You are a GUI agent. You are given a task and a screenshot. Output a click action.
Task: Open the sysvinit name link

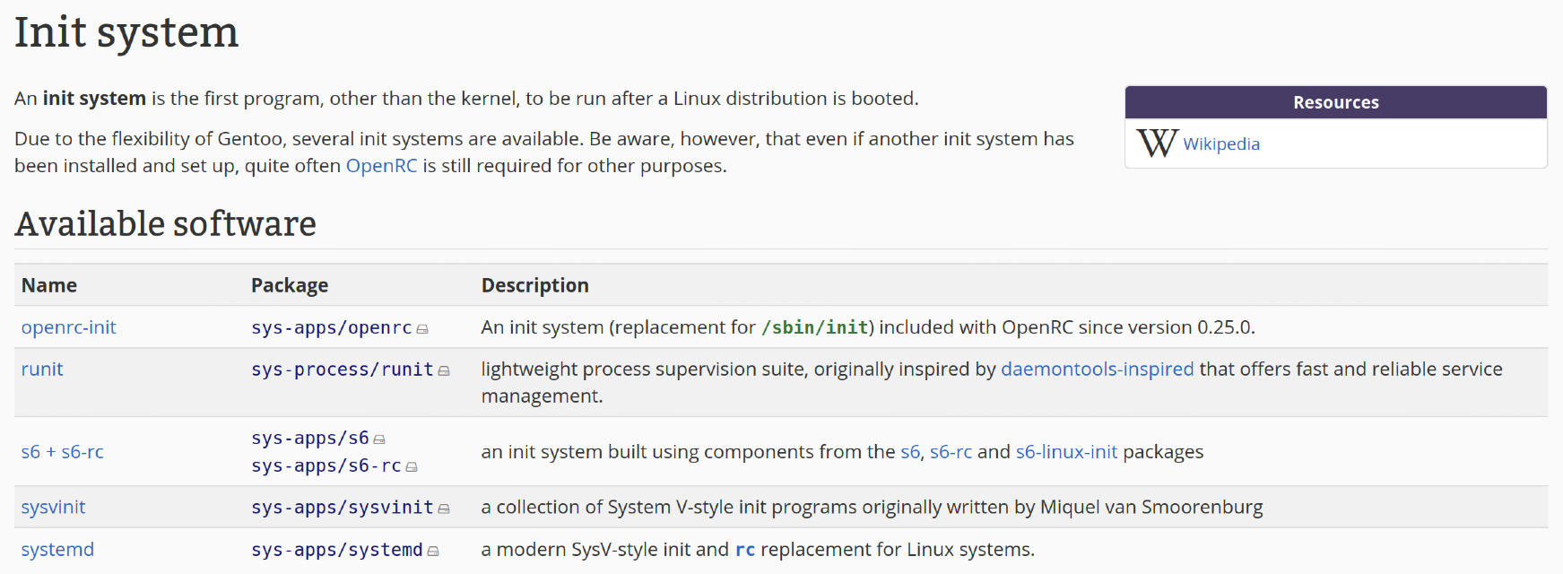tap(53, 508)
